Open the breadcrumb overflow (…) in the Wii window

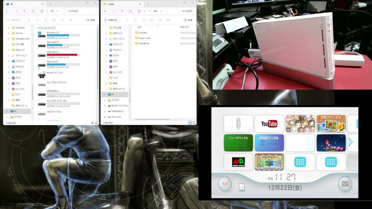pyautogui.click(x=149, y=11)
